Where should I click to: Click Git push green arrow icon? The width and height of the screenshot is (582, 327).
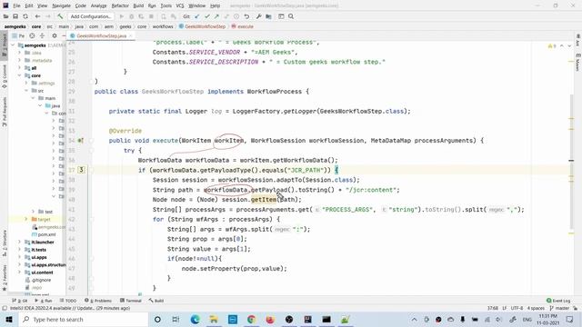click(216, 16)
